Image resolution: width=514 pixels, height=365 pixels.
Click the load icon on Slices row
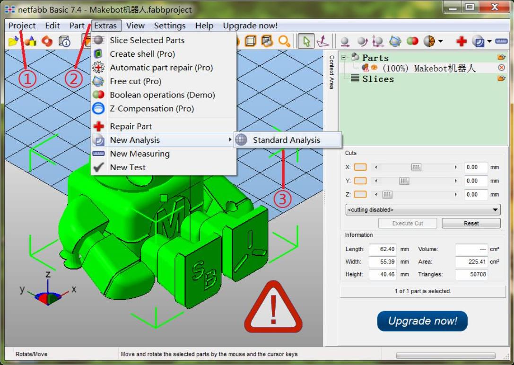501,78
